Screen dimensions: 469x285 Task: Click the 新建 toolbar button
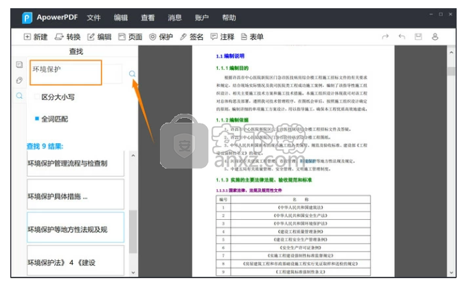click(x=36, y=37)
